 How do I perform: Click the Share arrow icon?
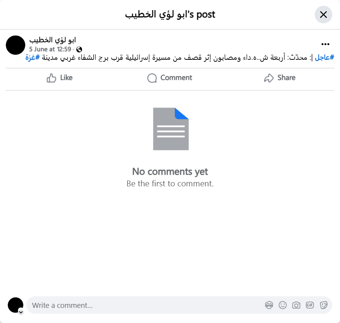coord(269,78)
